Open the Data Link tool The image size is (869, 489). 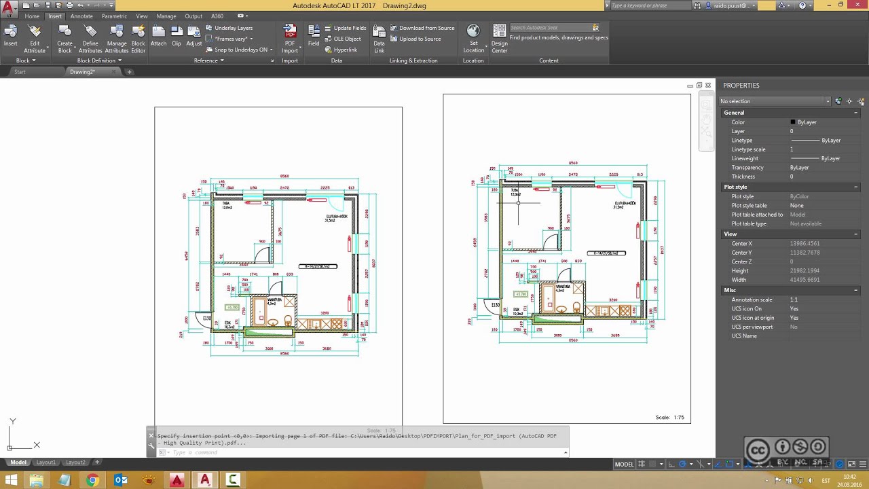point(379,39)
